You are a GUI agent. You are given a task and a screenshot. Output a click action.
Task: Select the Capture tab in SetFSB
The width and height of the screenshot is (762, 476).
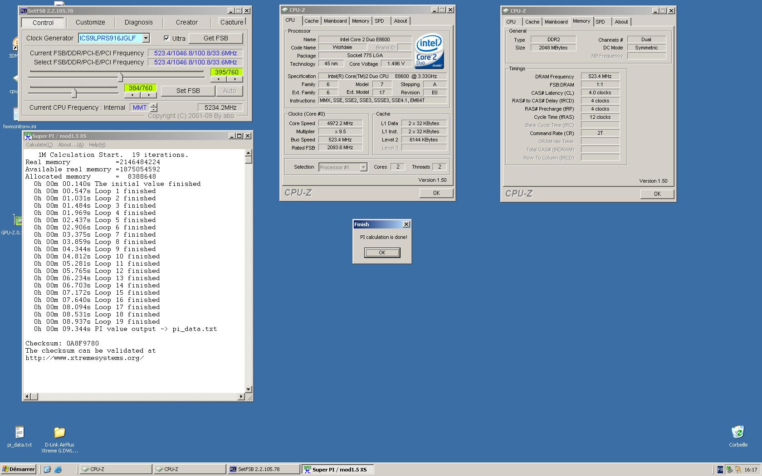point(232,22)
